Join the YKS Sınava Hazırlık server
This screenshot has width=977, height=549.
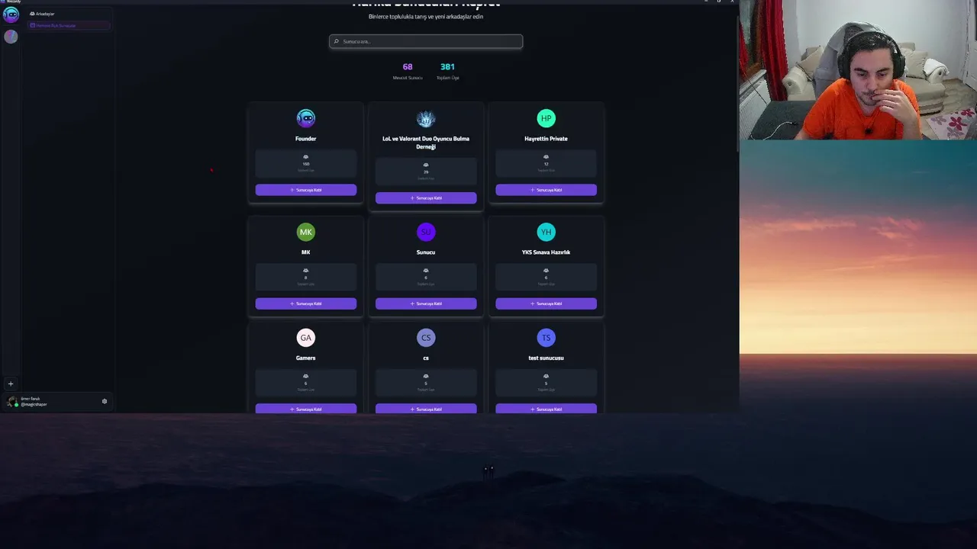(x=546, y=303)
